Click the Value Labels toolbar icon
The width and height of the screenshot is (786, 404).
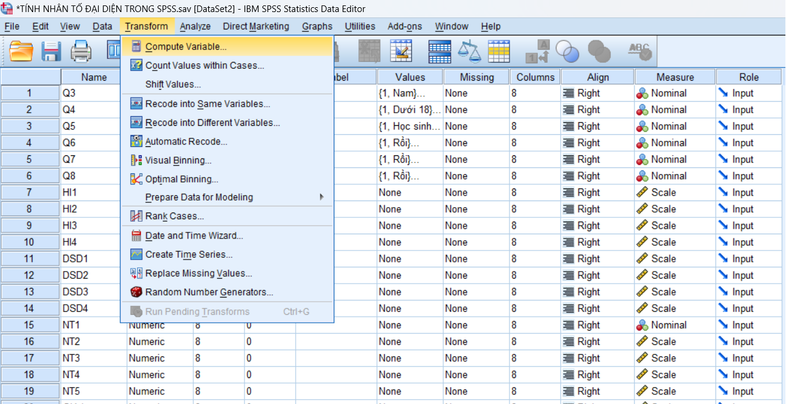click(537, 51)
